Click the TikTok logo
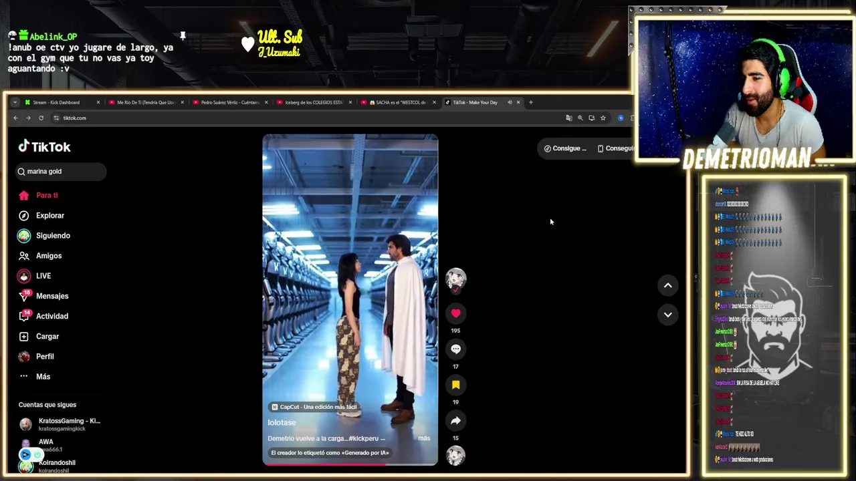856x481 pixels. tap(44, 146)
